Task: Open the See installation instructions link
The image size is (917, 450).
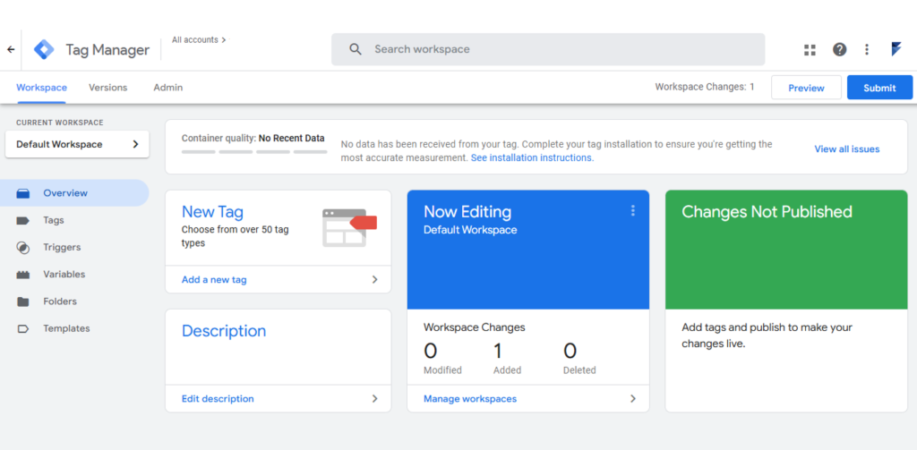Action: click(x=531, y=157)
